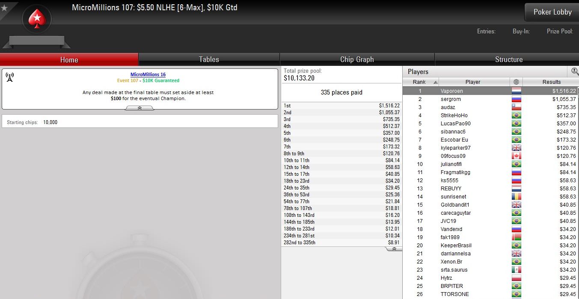Open the player search magnifier icon
The width and height of the screenshot is (579, 299).
click(x=575, y=71)
